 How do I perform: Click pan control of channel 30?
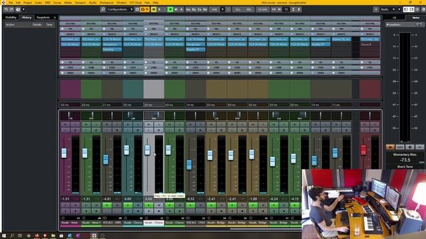click(133, 116)
